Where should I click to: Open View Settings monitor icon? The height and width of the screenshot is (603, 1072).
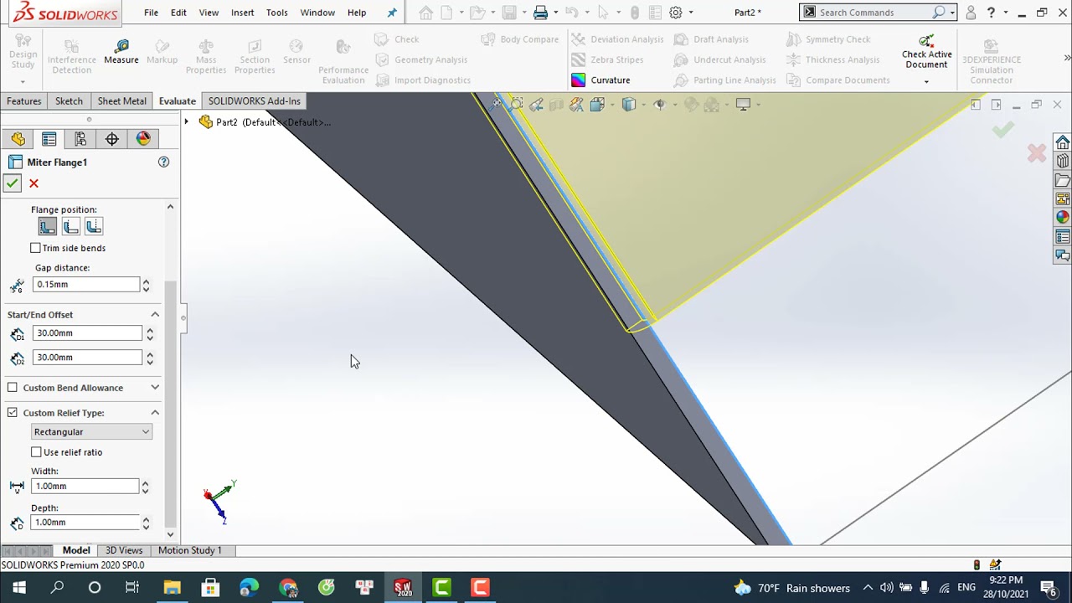click(743, 105)
